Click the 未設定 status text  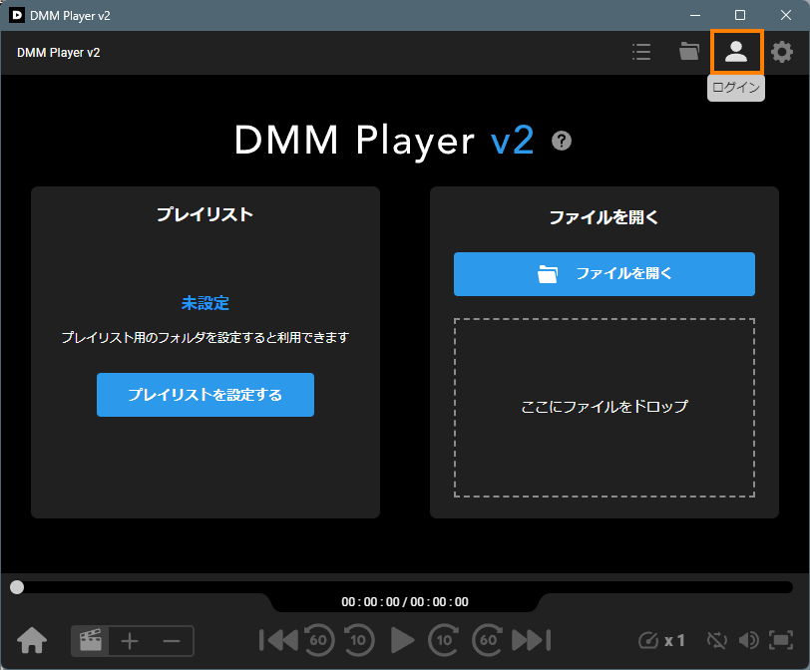(205, 303)
